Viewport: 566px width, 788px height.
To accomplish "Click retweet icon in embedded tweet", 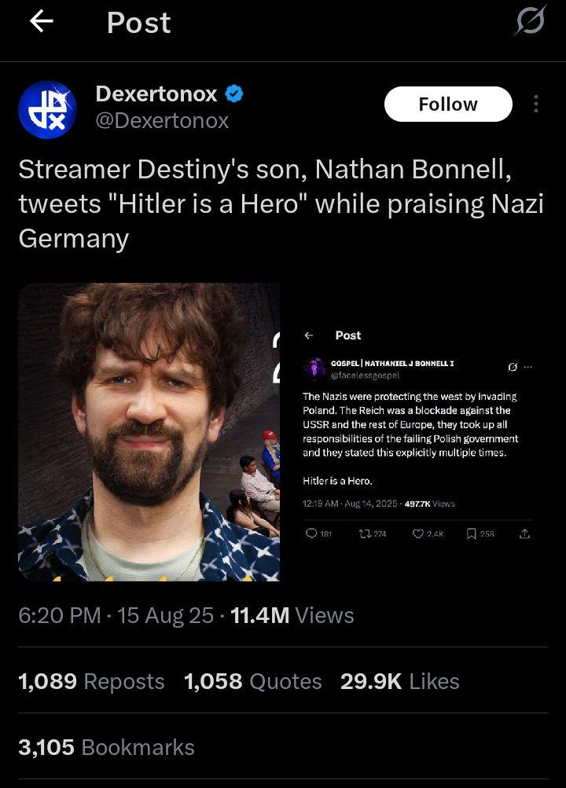I will (x=364, y=533).
